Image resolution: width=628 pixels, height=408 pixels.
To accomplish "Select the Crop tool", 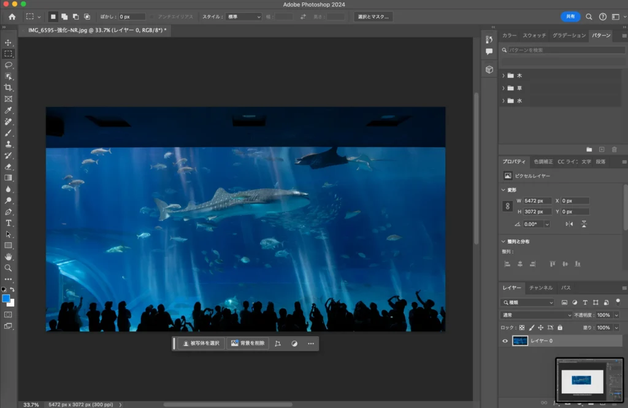I will click(x=9, y=88).
